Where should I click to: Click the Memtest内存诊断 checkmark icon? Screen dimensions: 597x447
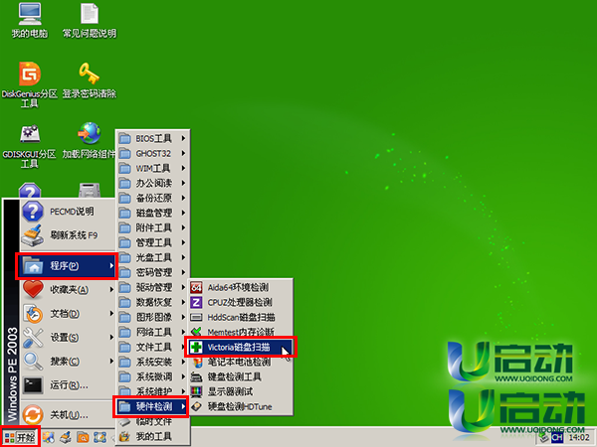196,332
